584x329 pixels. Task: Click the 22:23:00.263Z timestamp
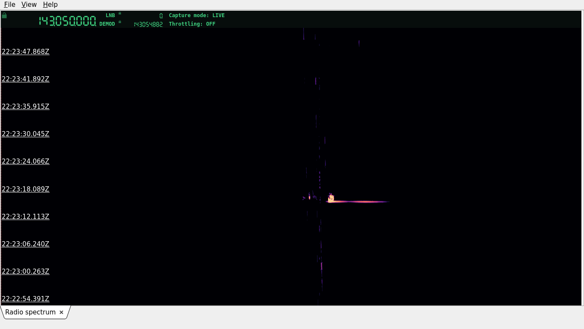25,271
